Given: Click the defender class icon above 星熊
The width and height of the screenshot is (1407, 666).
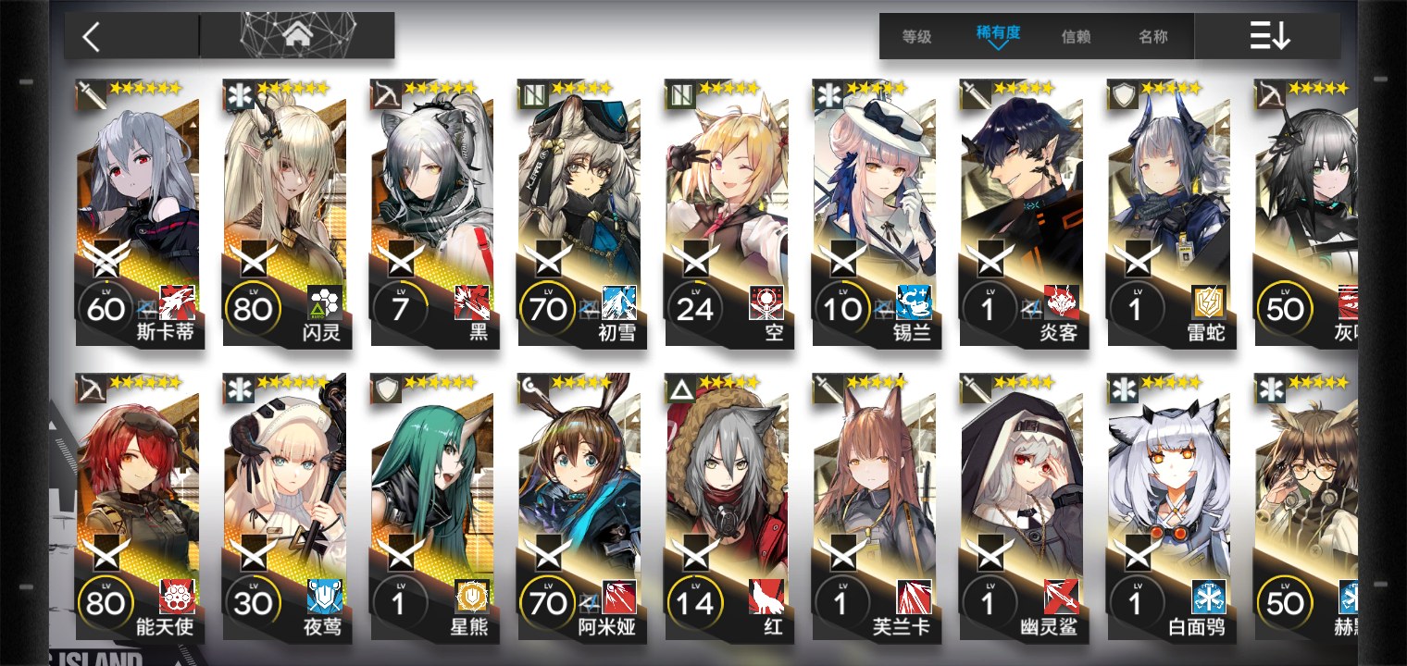Looking at the screenshot, I should pos(386,388).
